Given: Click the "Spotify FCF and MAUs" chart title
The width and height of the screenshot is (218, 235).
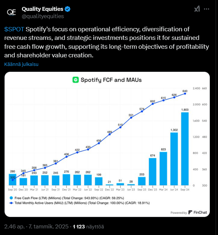Looking at the screenshot, I should (x=112, y=79).
